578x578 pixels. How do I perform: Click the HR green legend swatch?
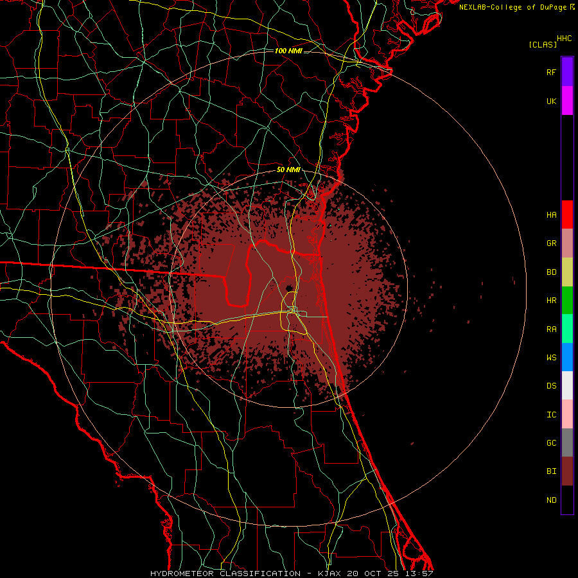tap(567, 301)
